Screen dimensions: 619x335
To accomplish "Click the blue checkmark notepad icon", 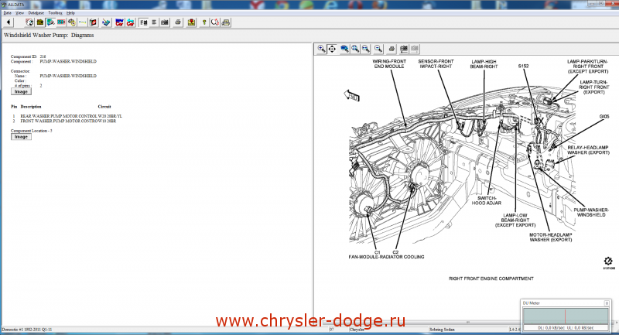I will coord(106,22).
